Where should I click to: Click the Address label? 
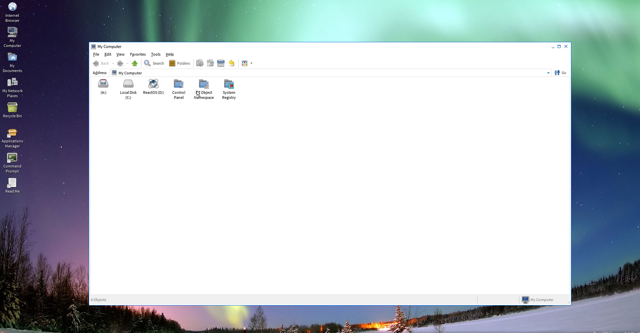click(x=100, y=73)
